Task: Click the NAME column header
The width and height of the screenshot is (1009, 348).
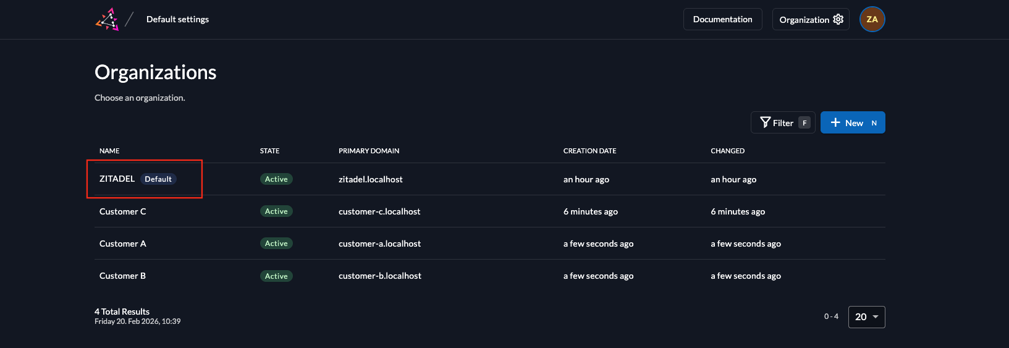Action: [109, 151]
